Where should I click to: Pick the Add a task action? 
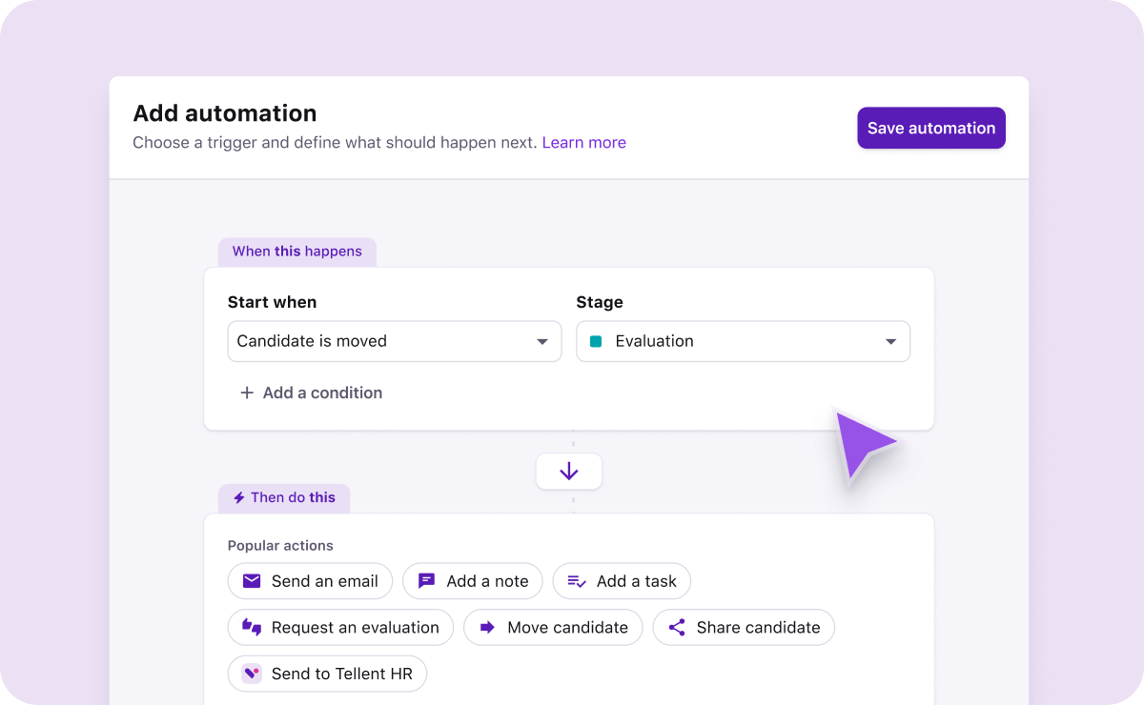622,581
